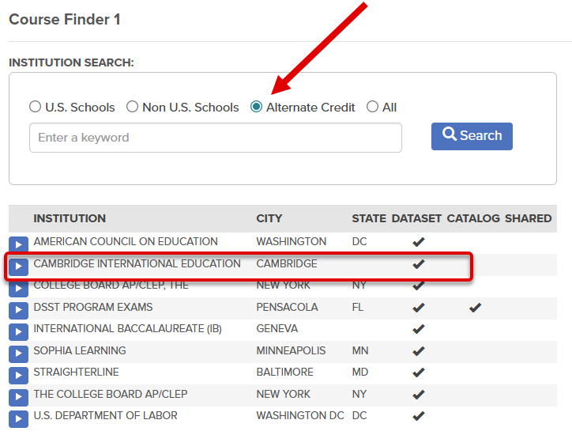572x435 pixels.
Task: Click the dataset checkmark for American Council on Education
Action: (419, 242)
